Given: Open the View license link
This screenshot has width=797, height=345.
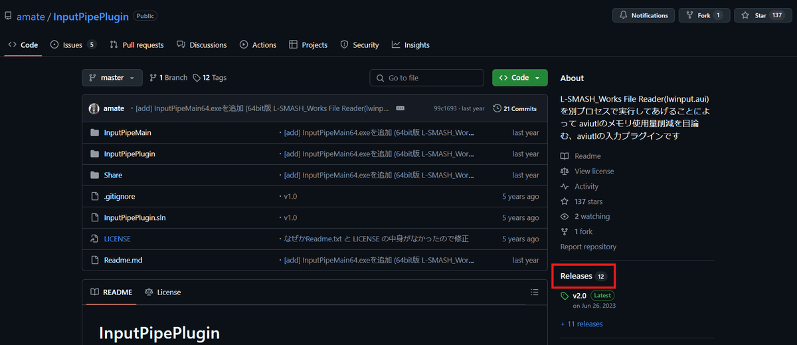Looking at the screenshot, I should click(594, 172).
